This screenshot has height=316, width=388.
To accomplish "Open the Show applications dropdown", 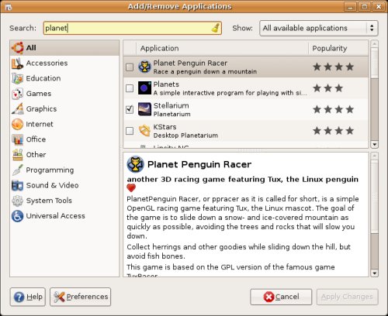I will pyautogui.click(x=319, y=28).
